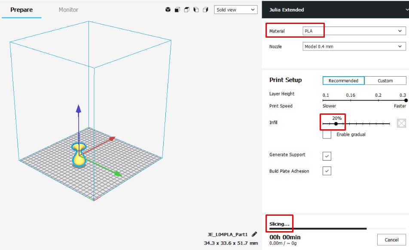This screenshot has width=409, height=250.
Task: Click the Slower print speed label
Action: [329, 106]
